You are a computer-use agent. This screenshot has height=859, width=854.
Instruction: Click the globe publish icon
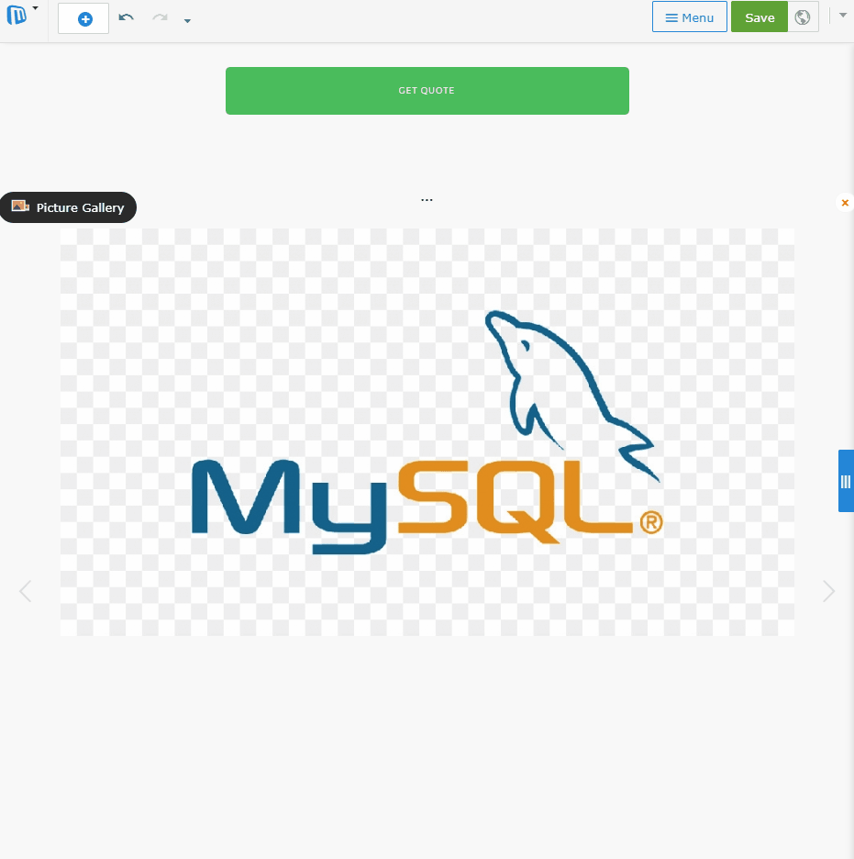click(x=803, y=17)
